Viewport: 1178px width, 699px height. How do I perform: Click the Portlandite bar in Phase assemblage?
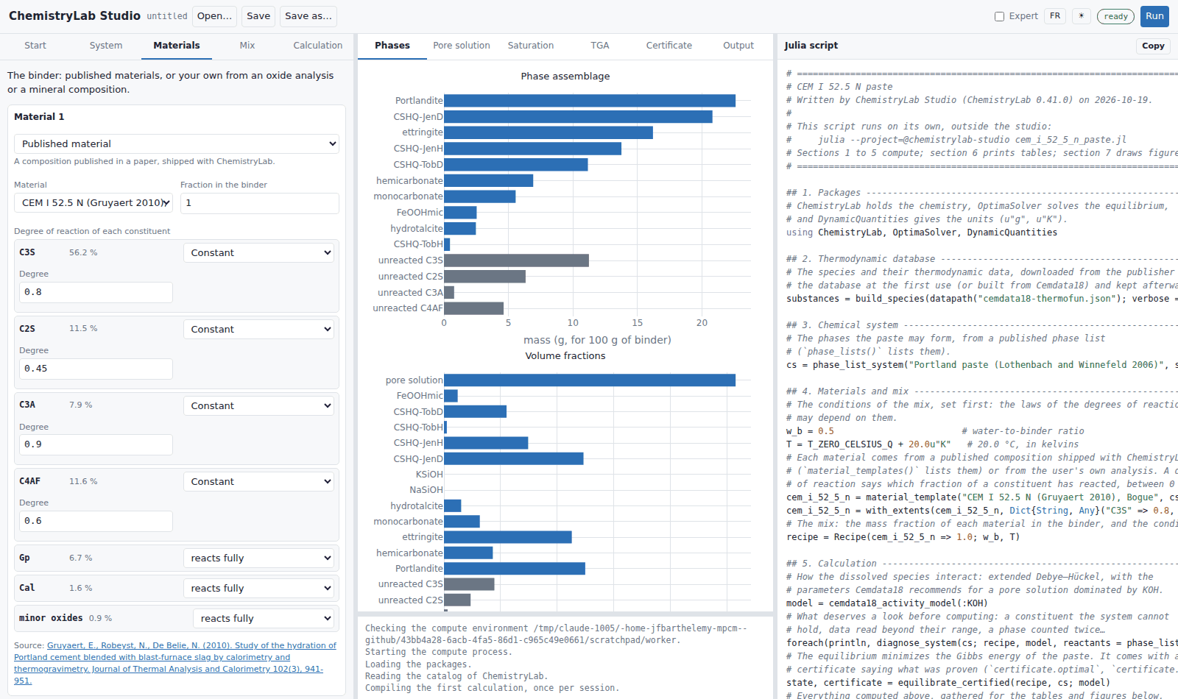[590, 101]
